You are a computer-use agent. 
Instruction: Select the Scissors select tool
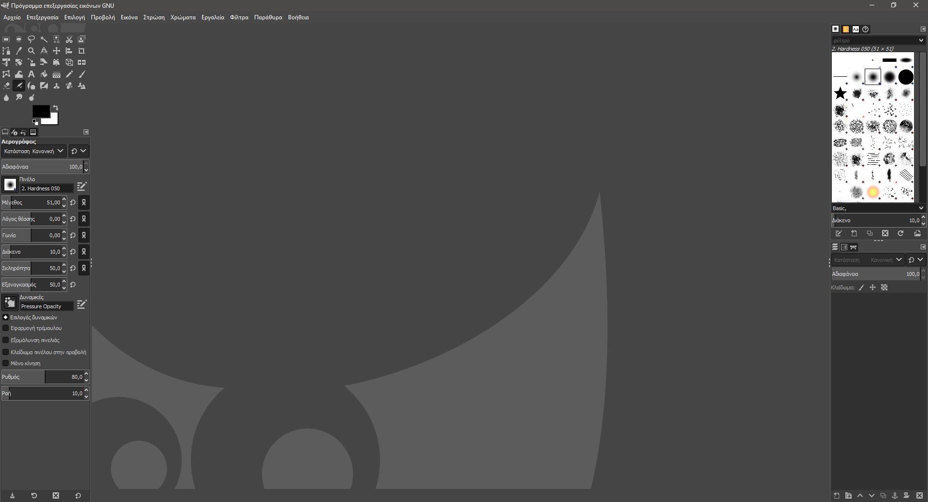[69, 39]
